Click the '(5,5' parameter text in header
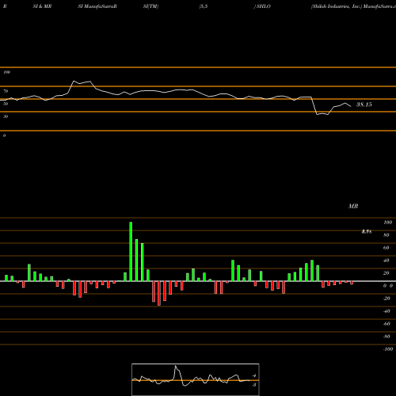396x396 pixels. 204,6
